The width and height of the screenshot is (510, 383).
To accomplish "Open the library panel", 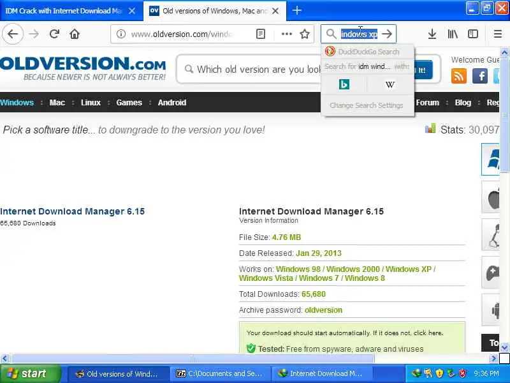I will 453,34.
